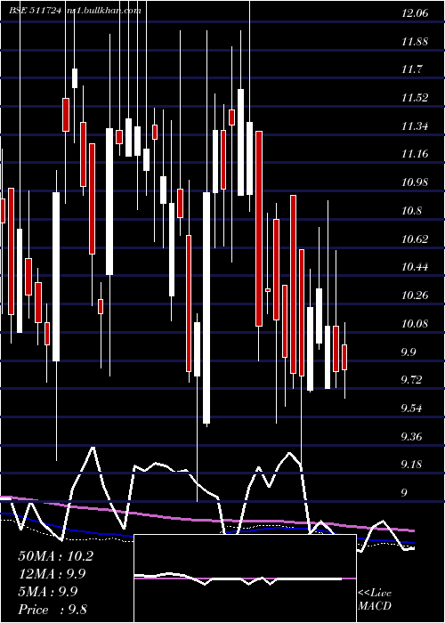The image size is (445, 623).
Task: Click the 9.18 price axis label
Action: click(411, 465)
